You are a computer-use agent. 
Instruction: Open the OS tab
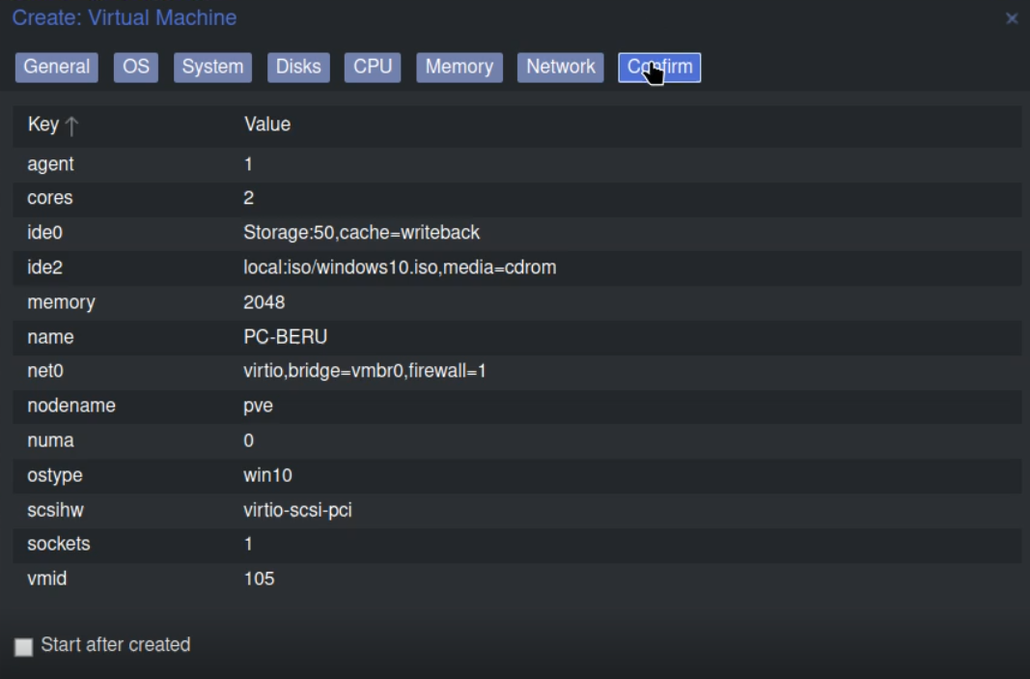coord(136,67)
